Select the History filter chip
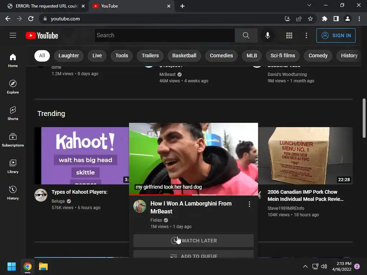The image size is (367, 275). tap(349, 56)
